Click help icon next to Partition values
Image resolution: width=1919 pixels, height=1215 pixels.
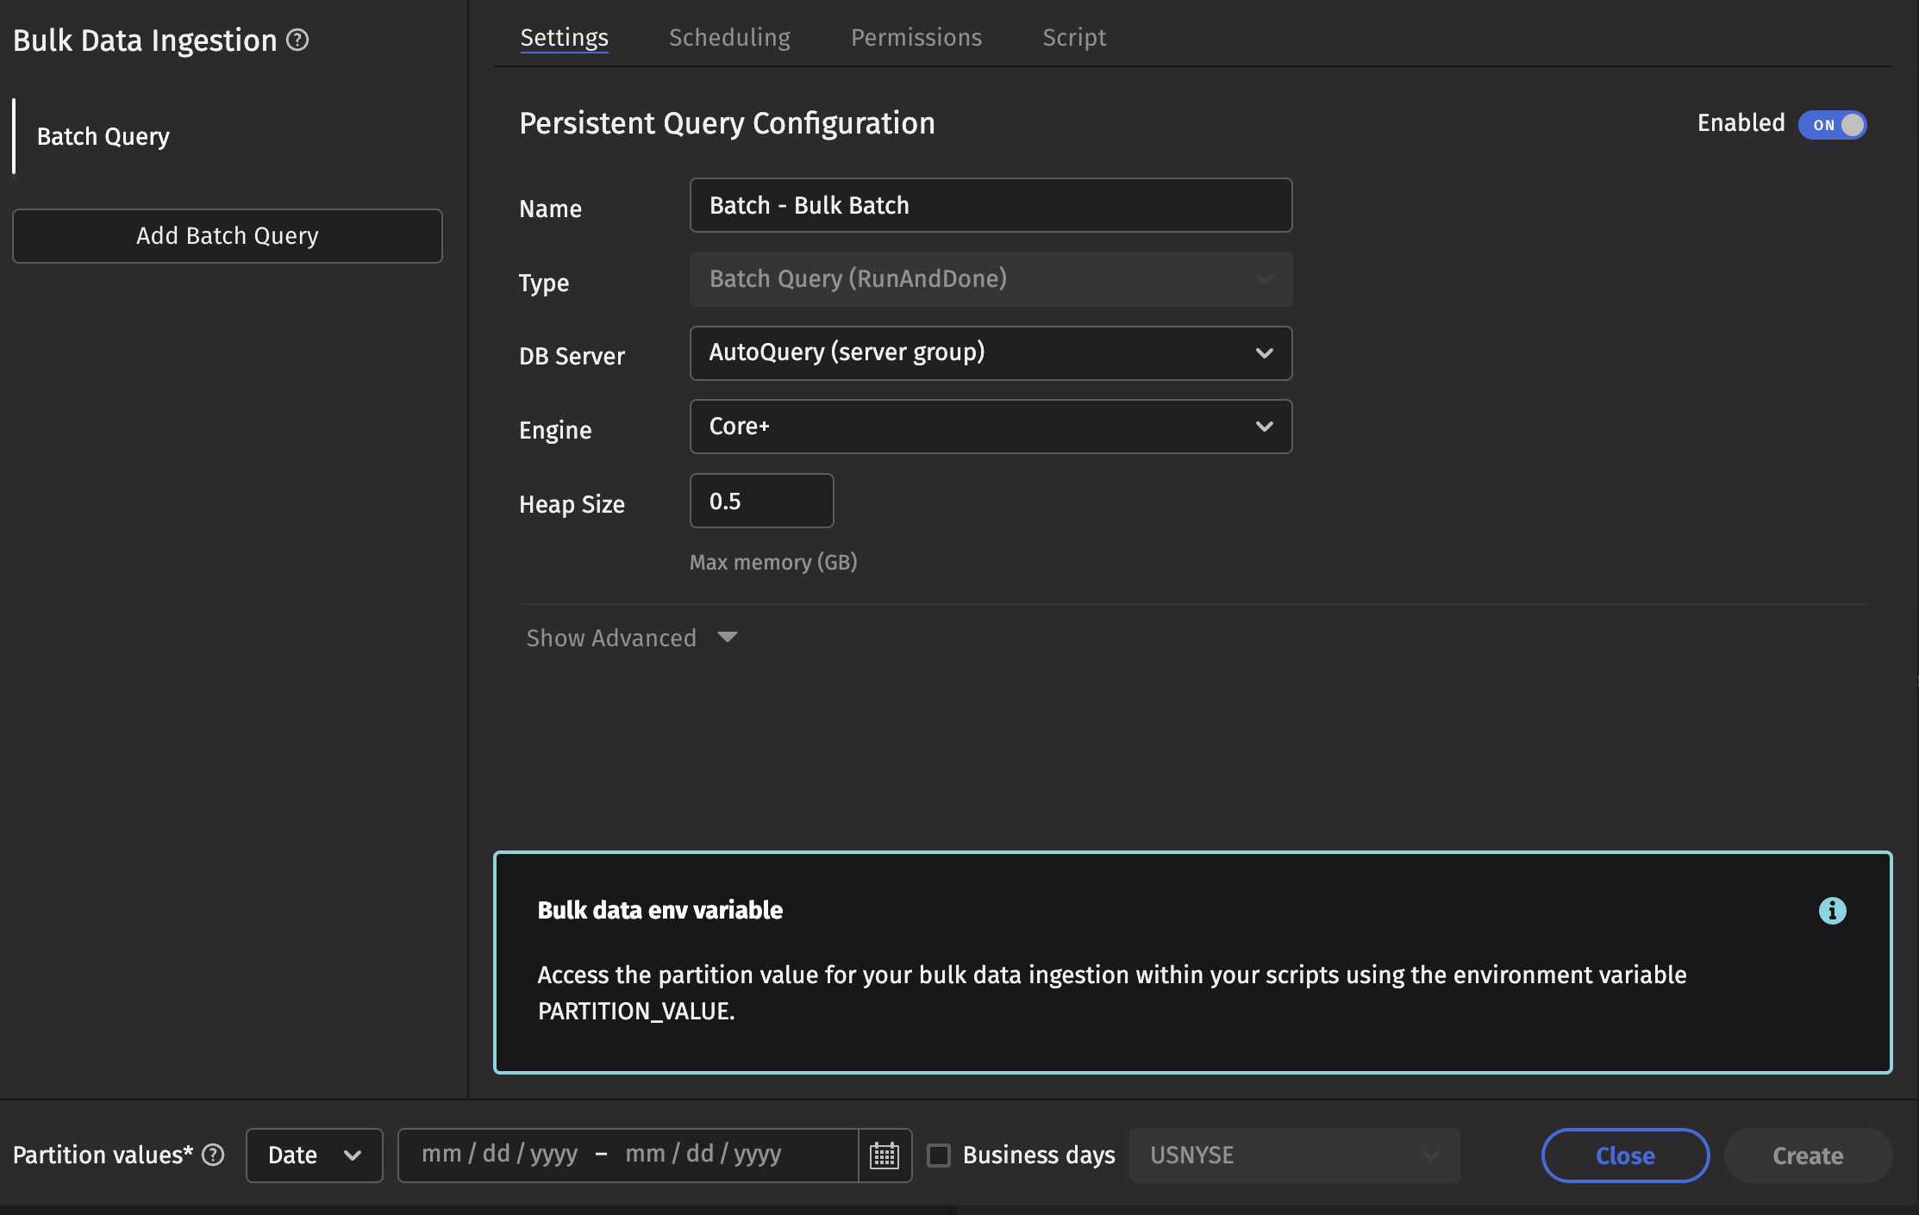[213, 1155]
